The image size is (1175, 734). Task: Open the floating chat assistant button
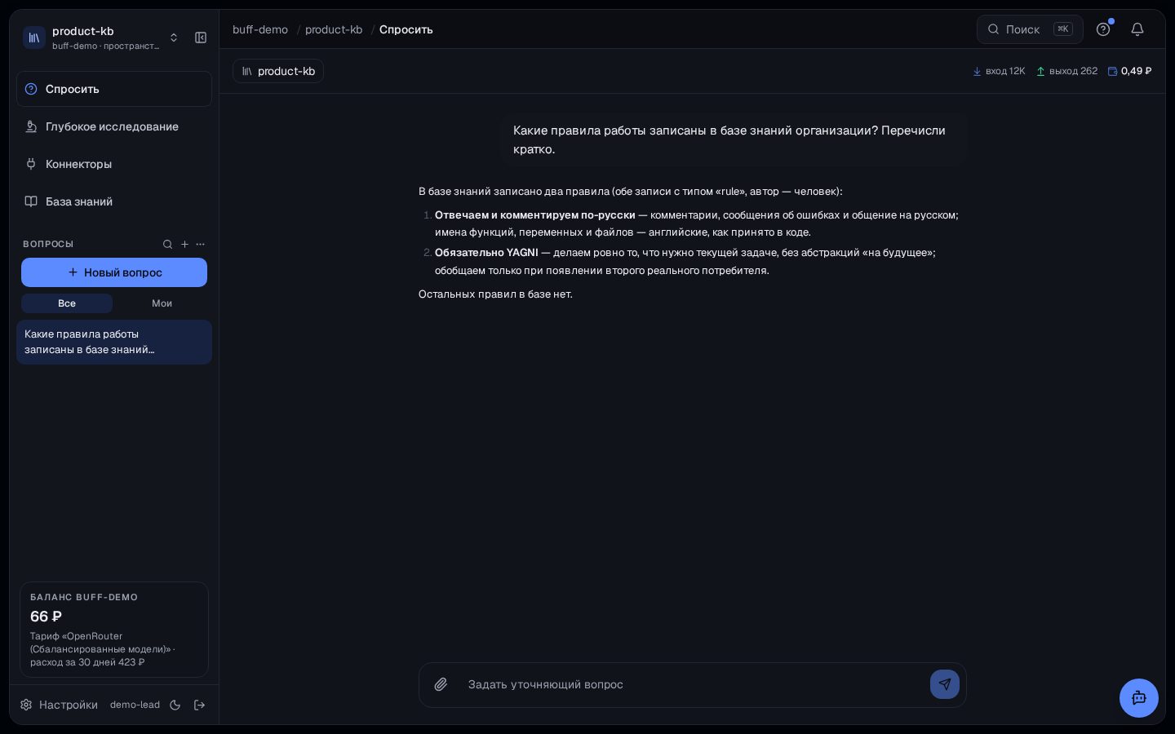[1139, 698]
